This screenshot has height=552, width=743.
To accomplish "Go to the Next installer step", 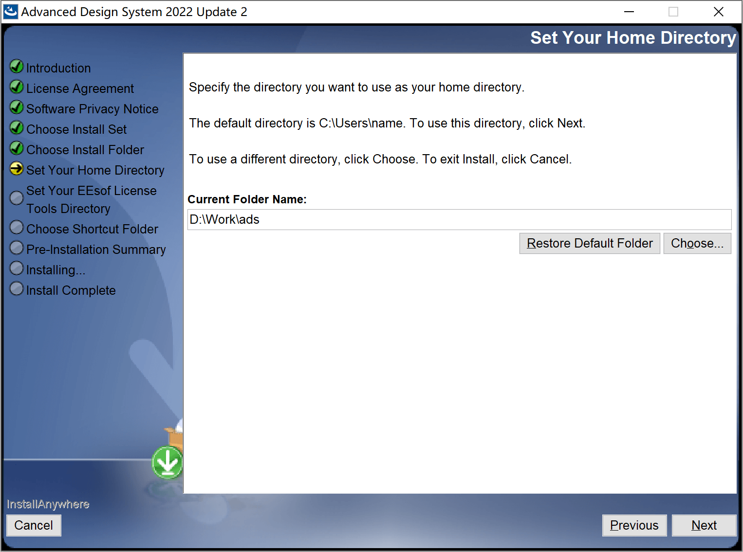I will click(x=704, y=525).
